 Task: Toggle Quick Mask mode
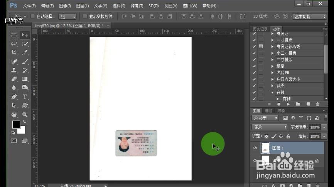point(14,141)
